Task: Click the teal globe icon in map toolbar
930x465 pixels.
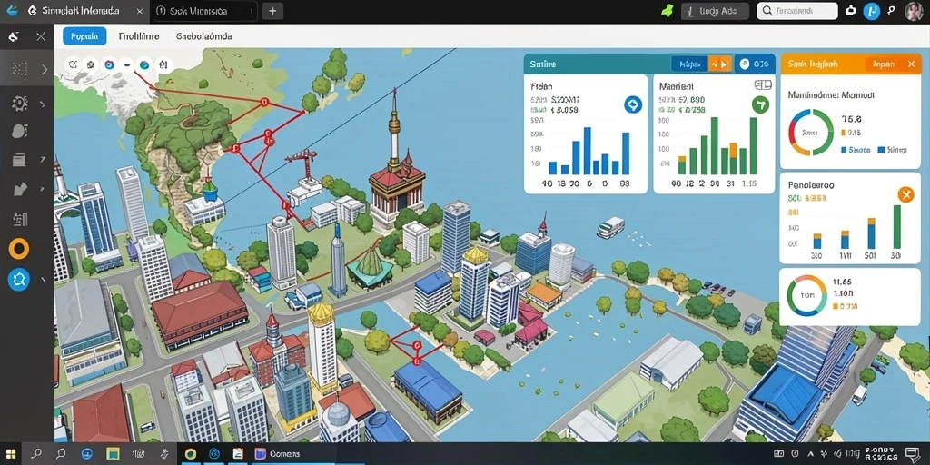Action: [x=144, y=64]
